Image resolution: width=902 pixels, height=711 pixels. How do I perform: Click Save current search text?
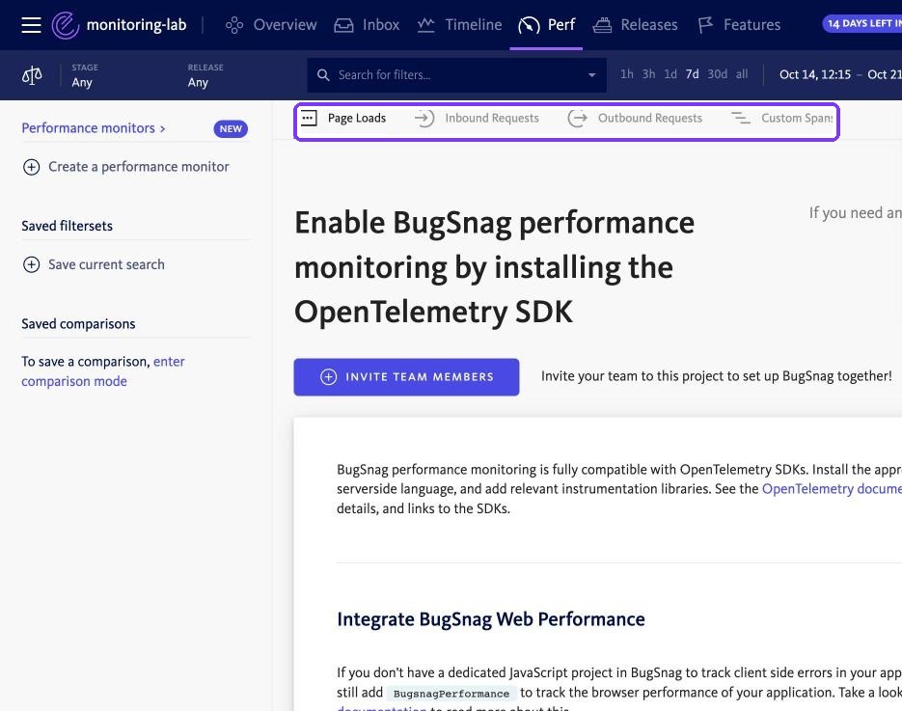pos(106,264)
